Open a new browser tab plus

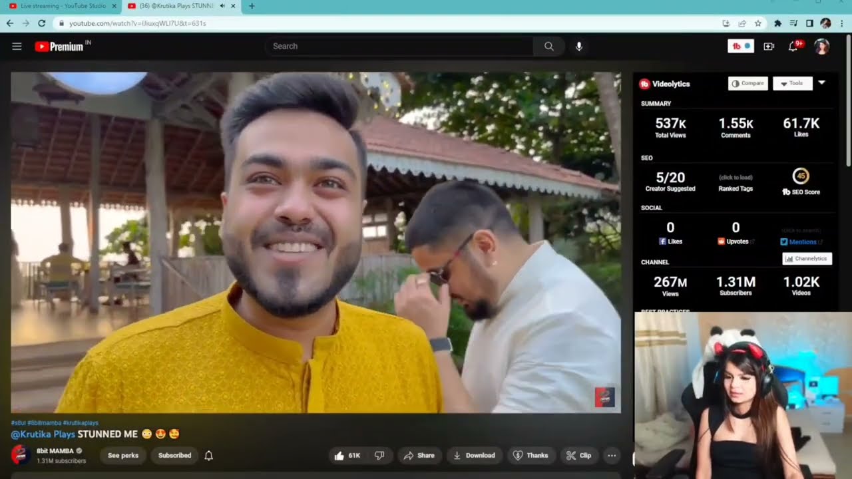click(251, 6)
